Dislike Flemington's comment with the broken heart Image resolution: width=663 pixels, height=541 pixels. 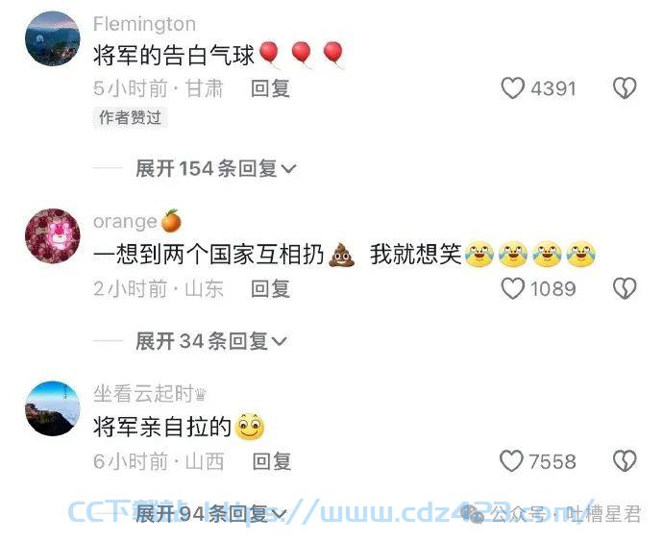click(x=625, y=88)
